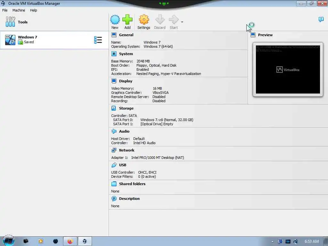328x246 pixels.
Task: Open the Storage settings heading link
Action: (x=126, y=108)
